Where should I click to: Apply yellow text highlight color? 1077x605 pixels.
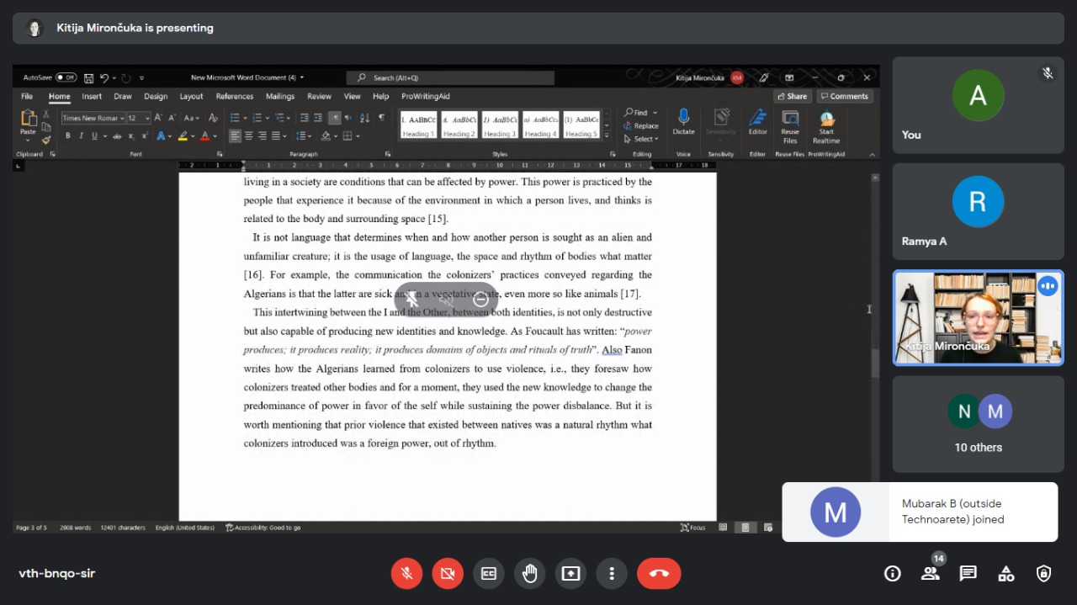coord(183,135)
